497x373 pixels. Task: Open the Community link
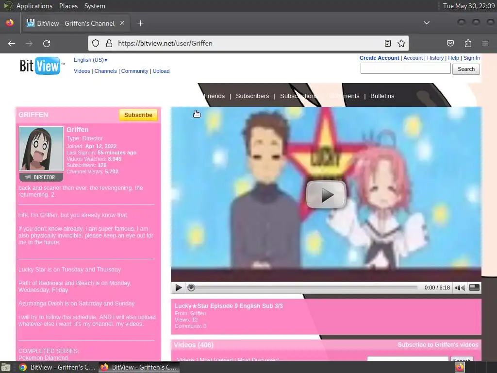[x=135, y=71]
